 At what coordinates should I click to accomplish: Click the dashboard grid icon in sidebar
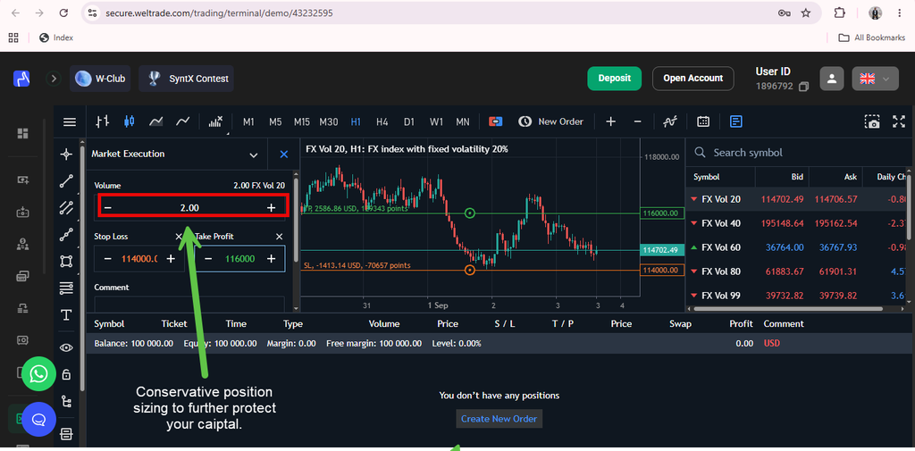(22, 134)
